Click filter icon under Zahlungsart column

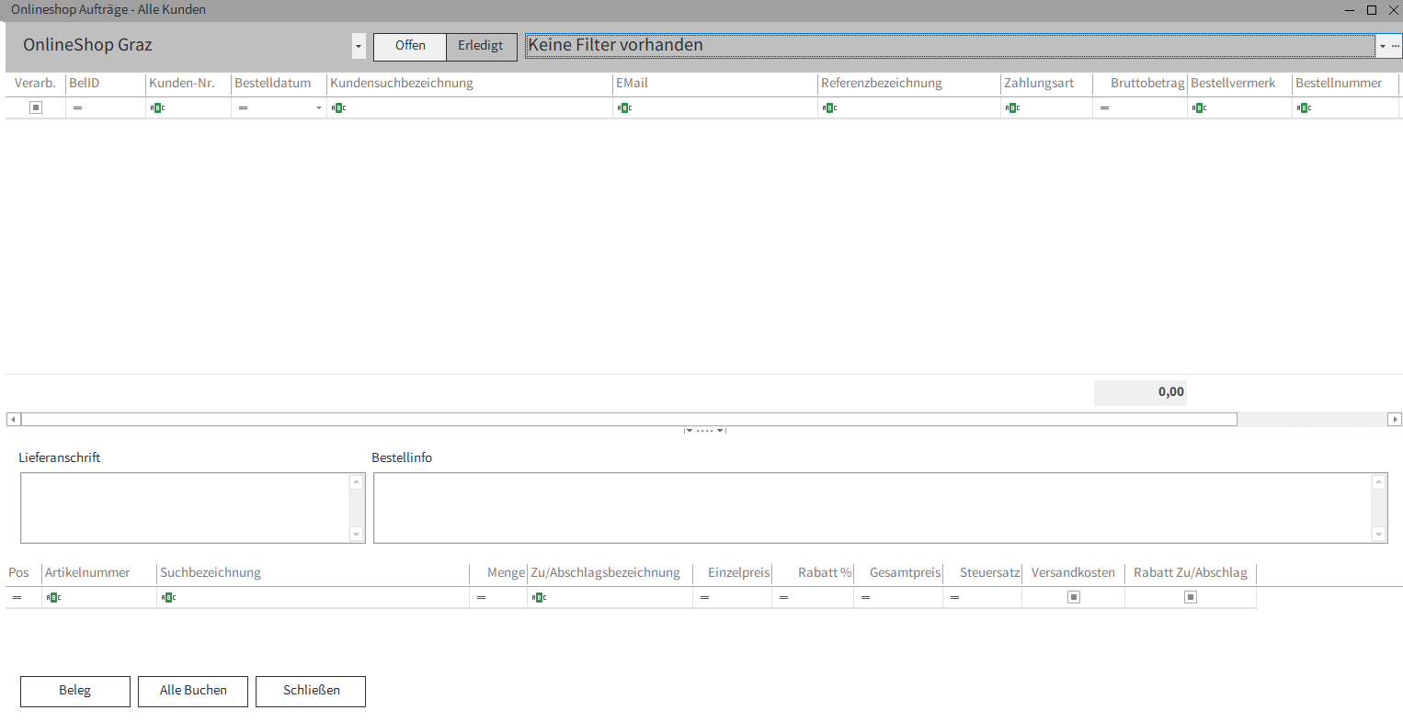[1012, 108]
